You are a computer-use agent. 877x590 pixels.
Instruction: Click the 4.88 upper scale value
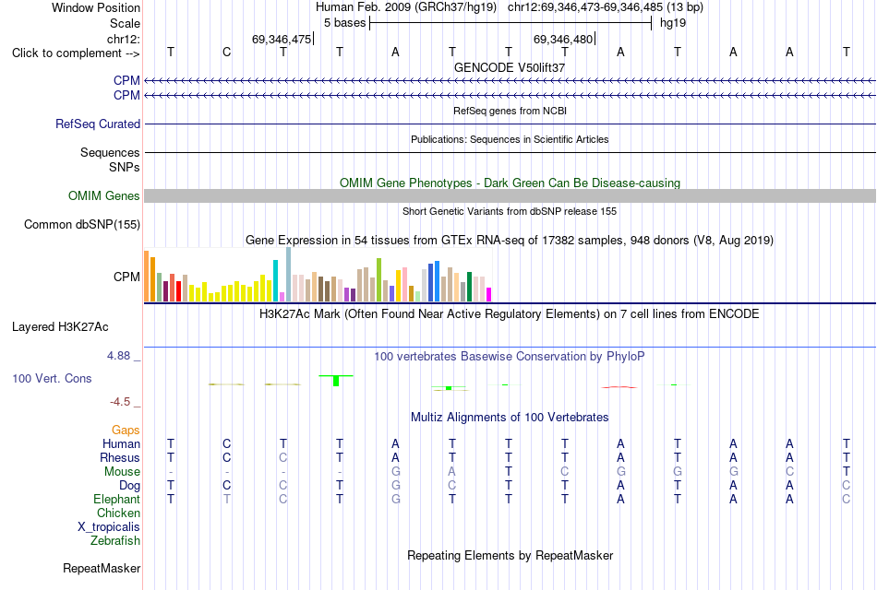point(118,355)
